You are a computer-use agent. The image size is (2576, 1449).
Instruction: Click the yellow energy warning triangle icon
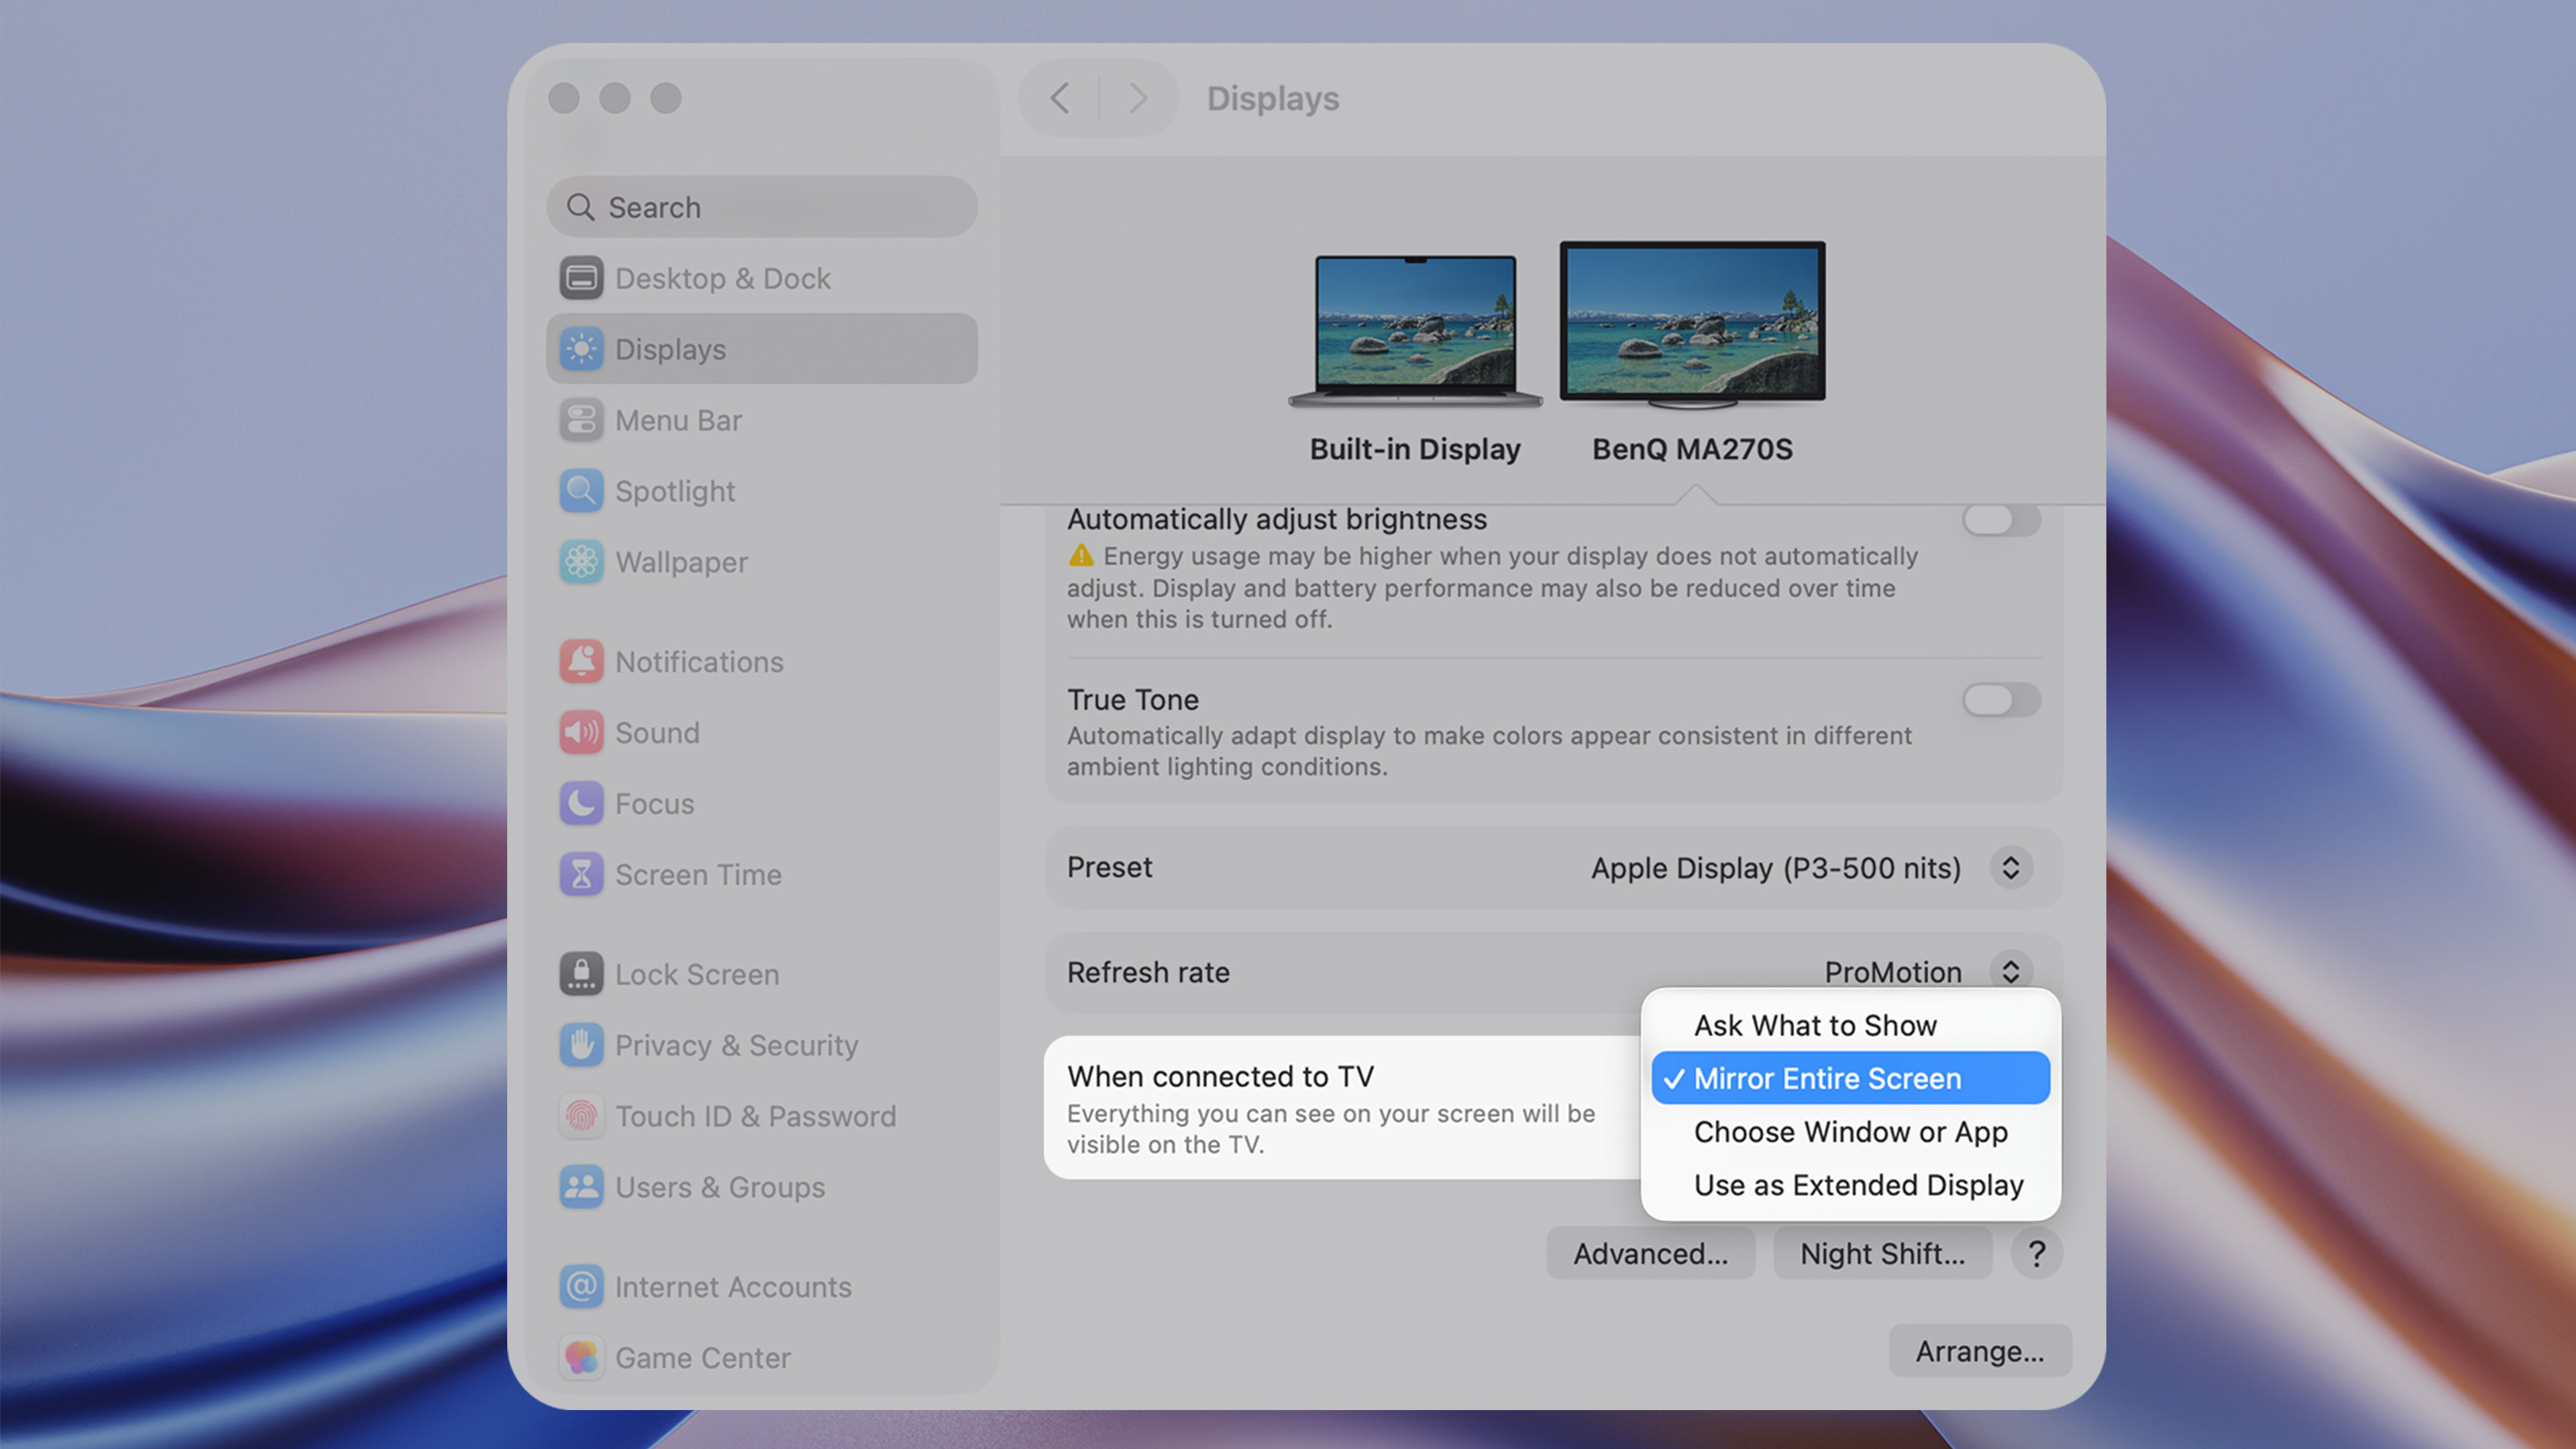pyautogui.click(x=1081, y=555)
